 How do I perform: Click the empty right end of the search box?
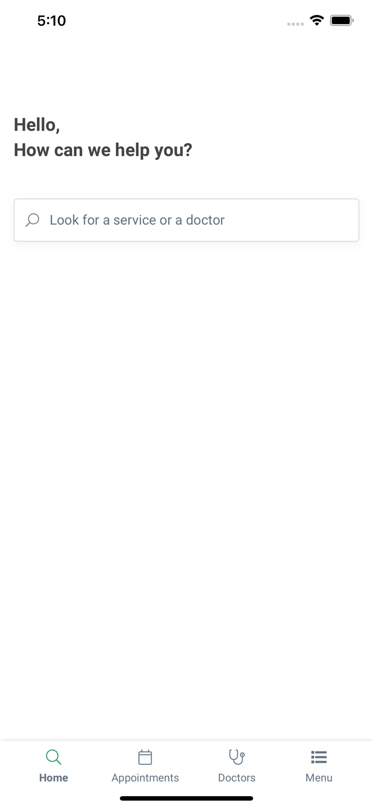coord(301,220)
